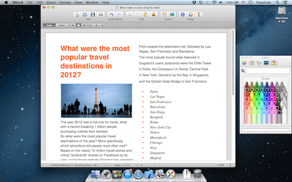
Task: Create a new document from the toolbar
Action: point(77,15)
